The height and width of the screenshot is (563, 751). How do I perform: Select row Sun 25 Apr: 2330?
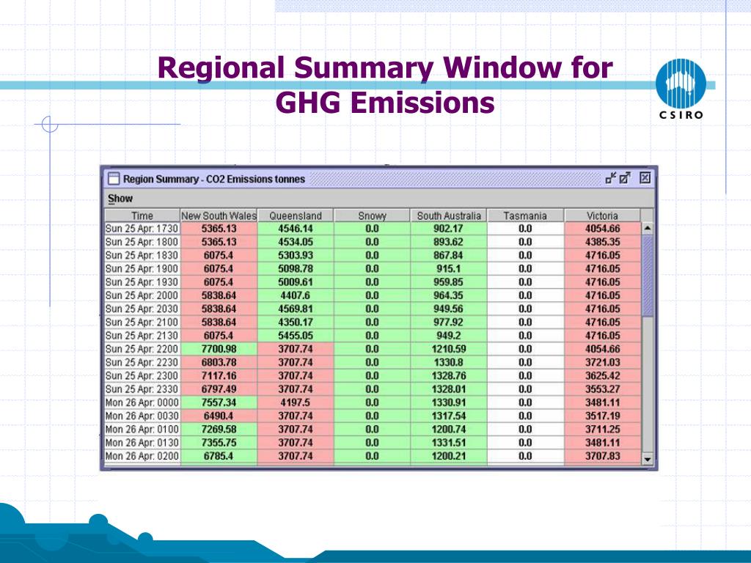(373, 389)
